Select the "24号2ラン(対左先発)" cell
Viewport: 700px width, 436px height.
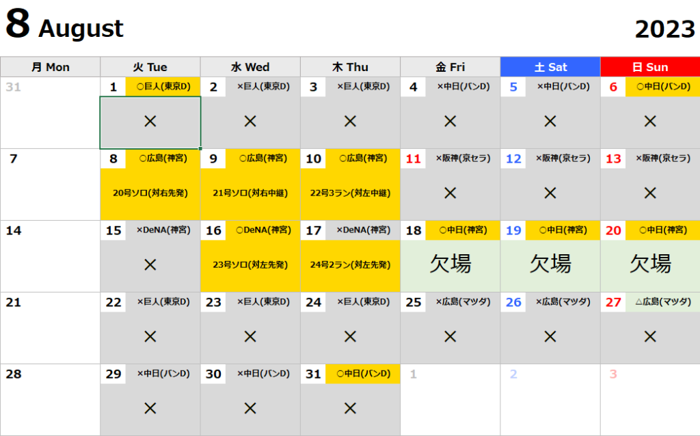pyautogui.click(x=350, y=265)
